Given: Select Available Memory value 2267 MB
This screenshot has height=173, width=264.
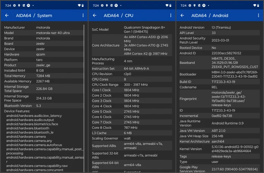Looking at the screenshot, I should pyautogui.click(x=43, y=81).
